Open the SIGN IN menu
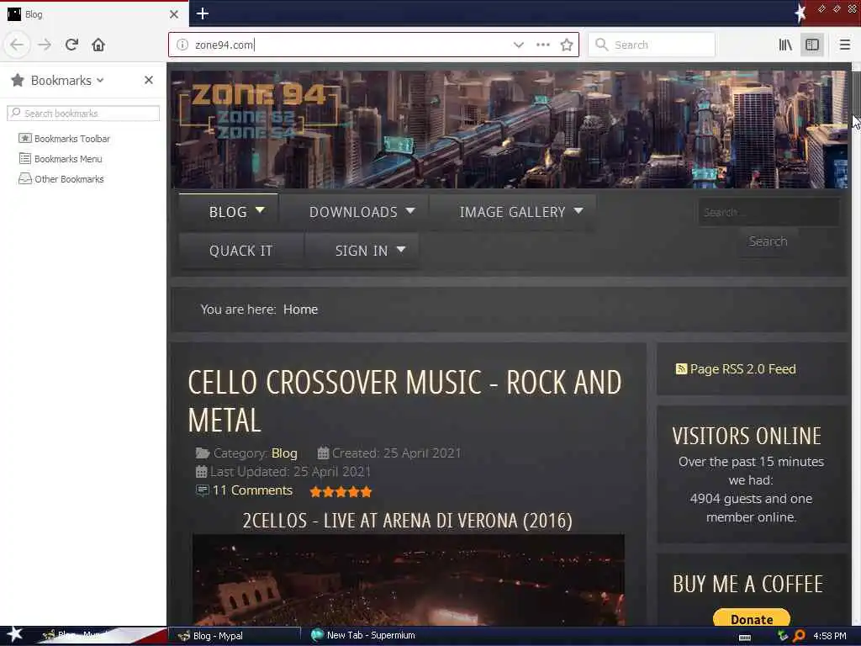Screen dimensions: 861x646 click(x=362, y=251)
